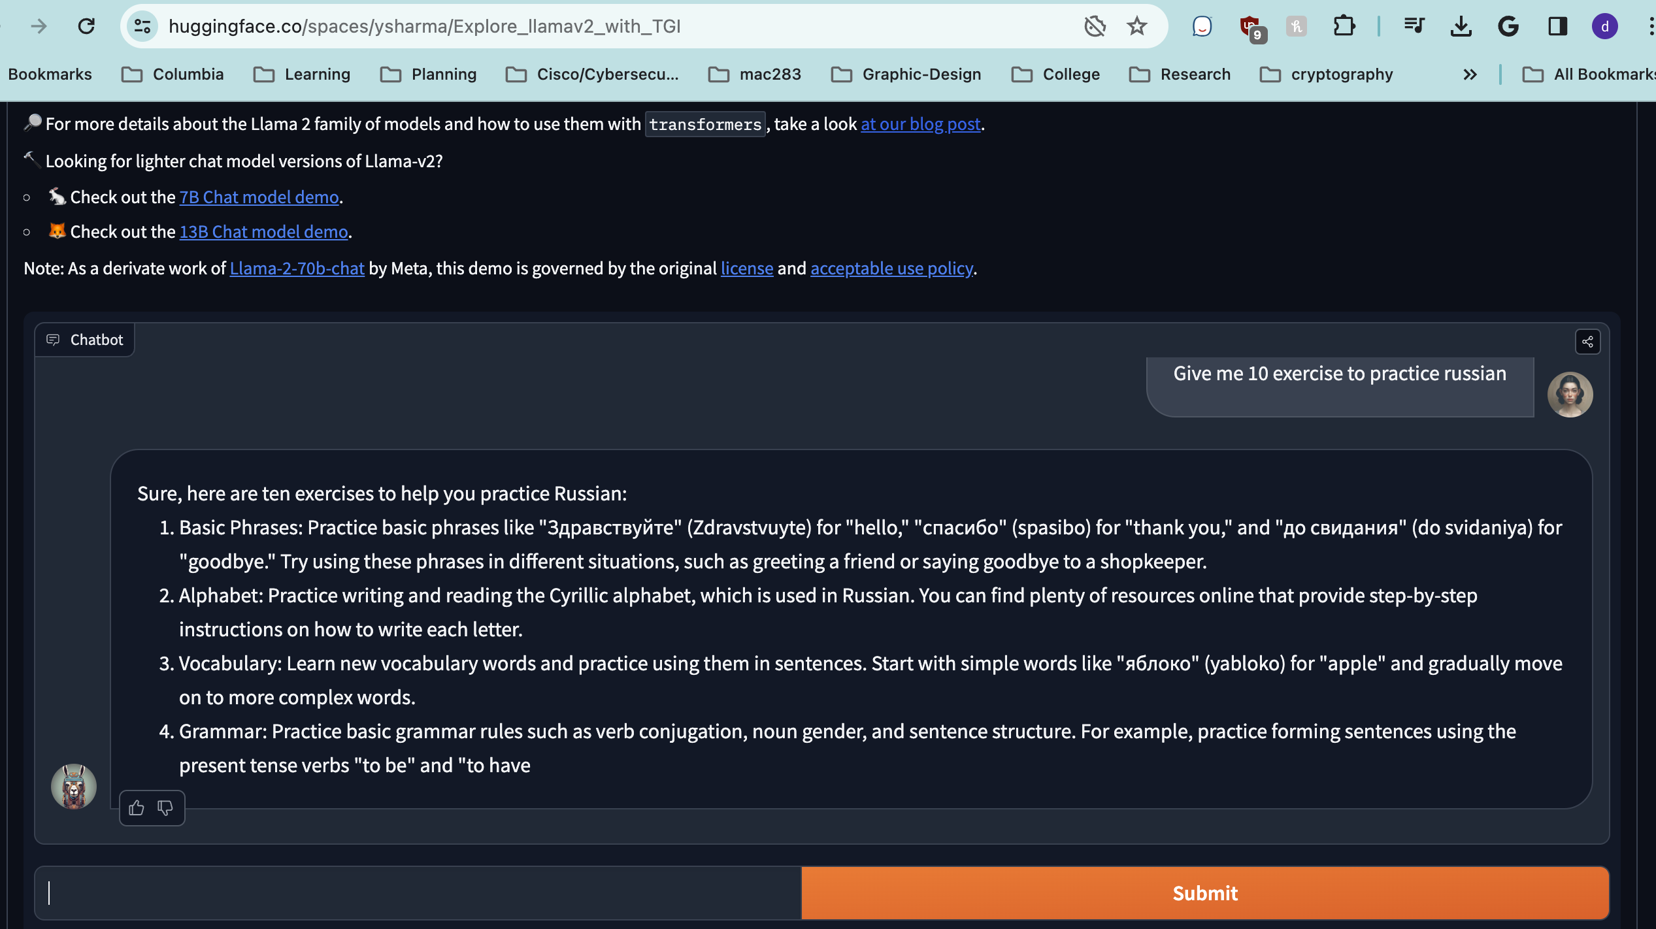Click the user avatar beside the prompt
The image size is (1656, 929).
[1570, 394]
